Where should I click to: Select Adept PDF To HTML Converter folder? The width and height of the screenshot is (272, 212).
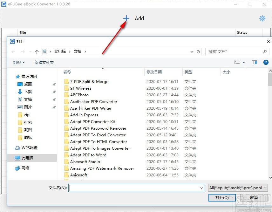pyautogui.click(x=99, y=141)
